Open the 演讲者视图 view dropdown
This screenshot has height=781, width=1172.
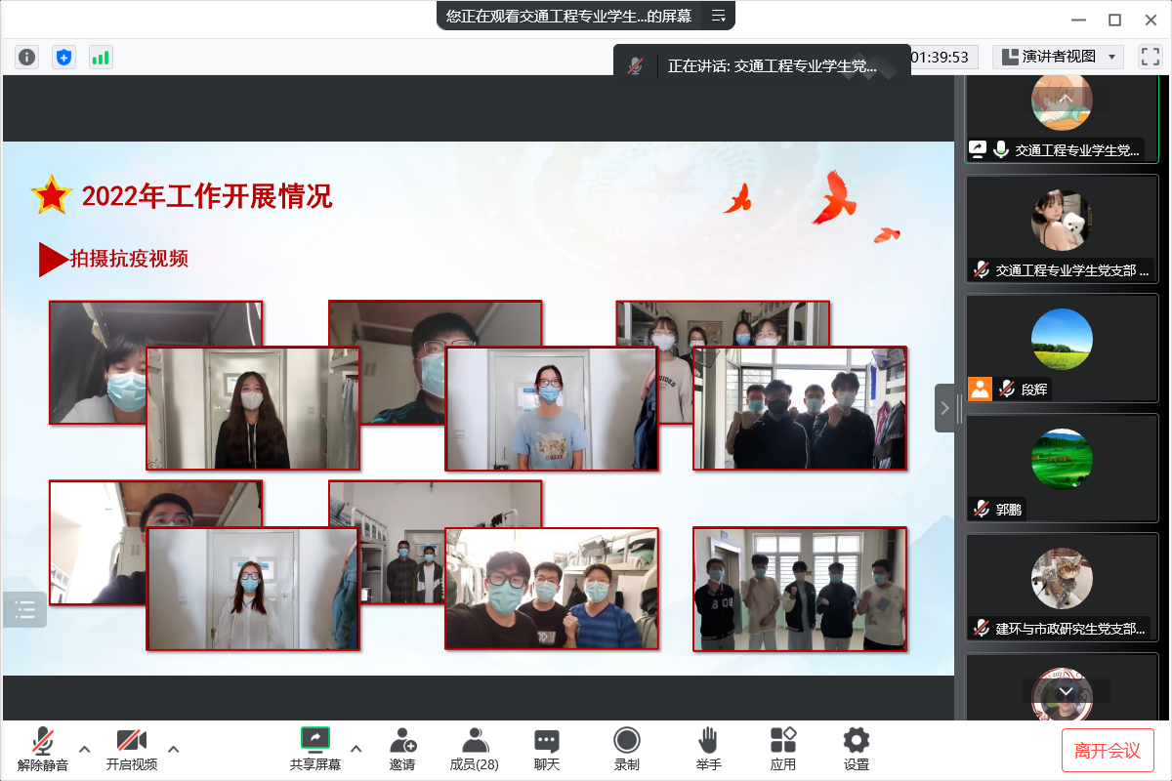coord(1058,57)
